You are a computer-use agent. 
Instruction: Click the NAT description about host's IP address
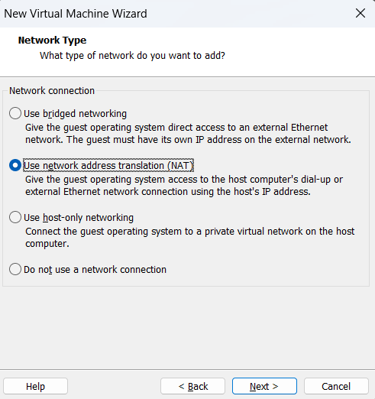point(184,186)
